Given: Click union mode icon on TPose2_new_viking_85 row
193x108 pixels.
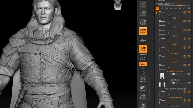Looking at the screenshot, I should [x=173, y=83].
